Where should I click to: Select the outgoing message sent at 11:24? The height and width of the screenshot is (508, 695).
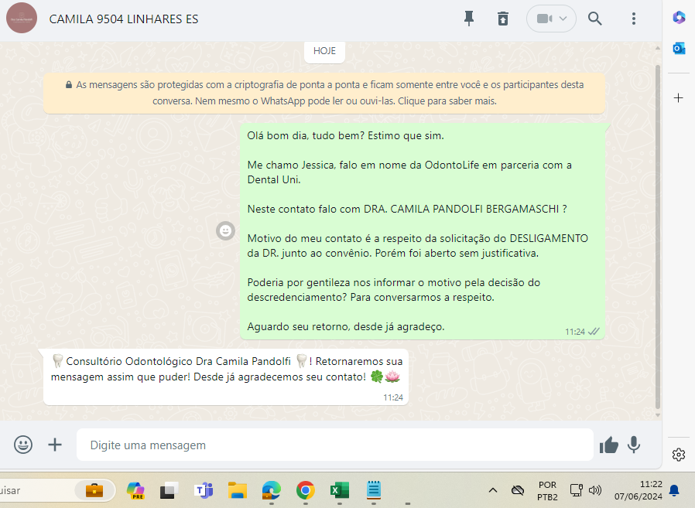[423, 231]
